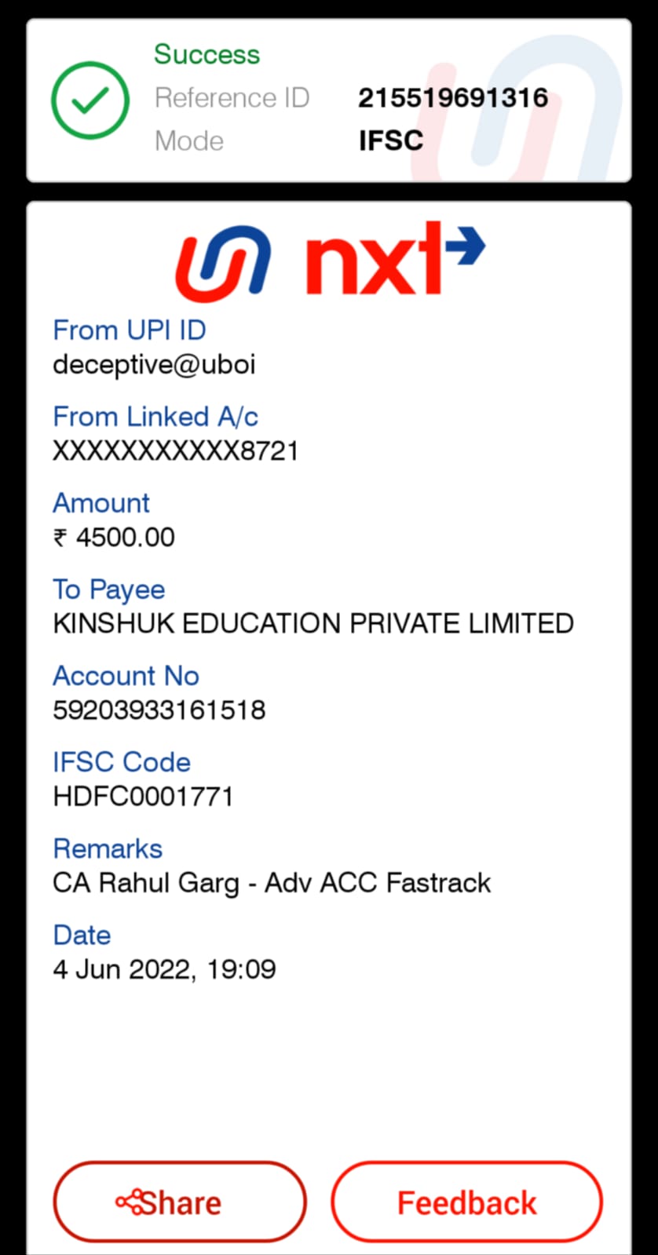Click the IFSC mode value

click(x=391, y=141)
